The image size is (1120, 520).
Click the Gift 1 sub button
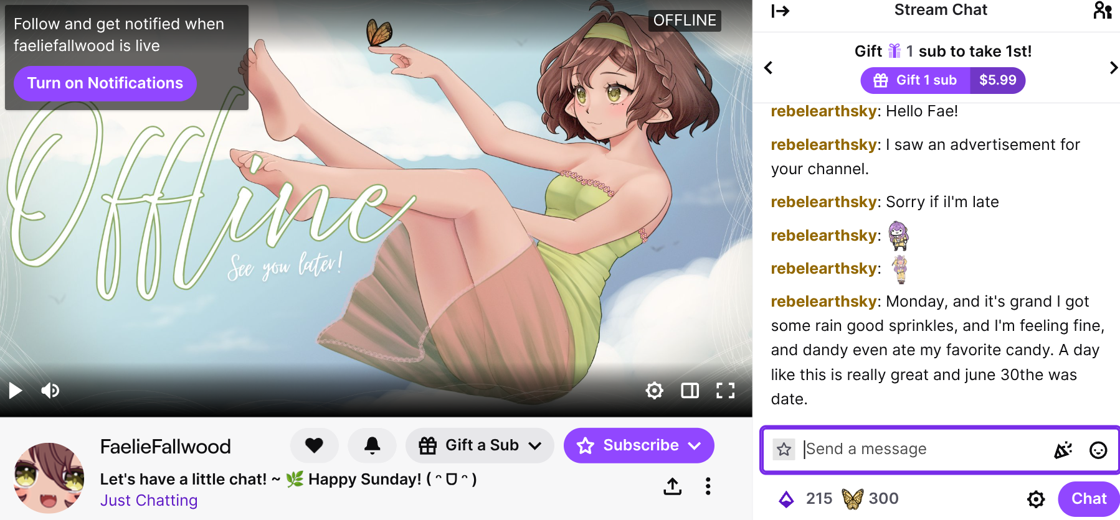click(x=943, y=80)
